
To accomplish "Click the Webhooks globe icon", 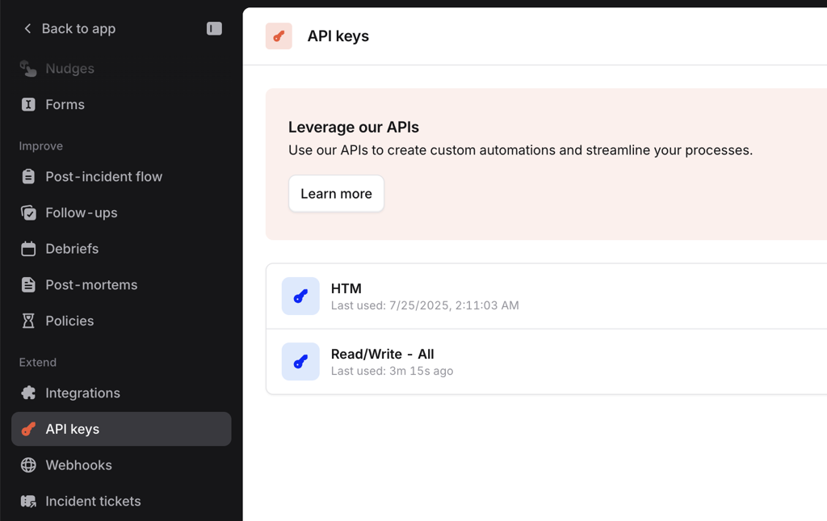I will click(x=27, y=465).
